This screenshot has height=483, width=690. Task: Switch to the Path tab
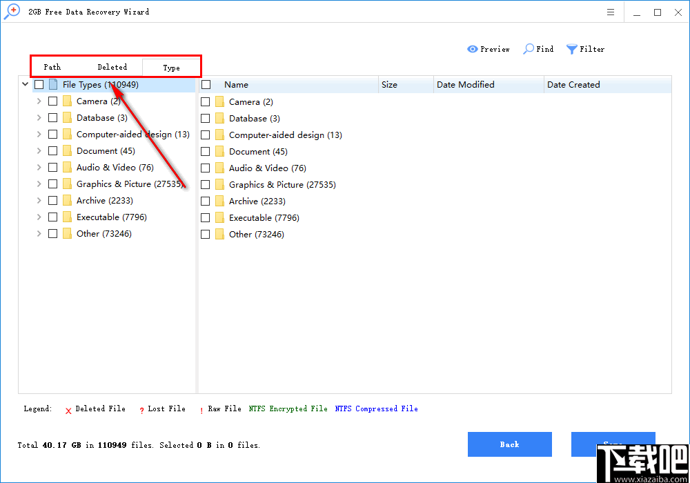52,67
